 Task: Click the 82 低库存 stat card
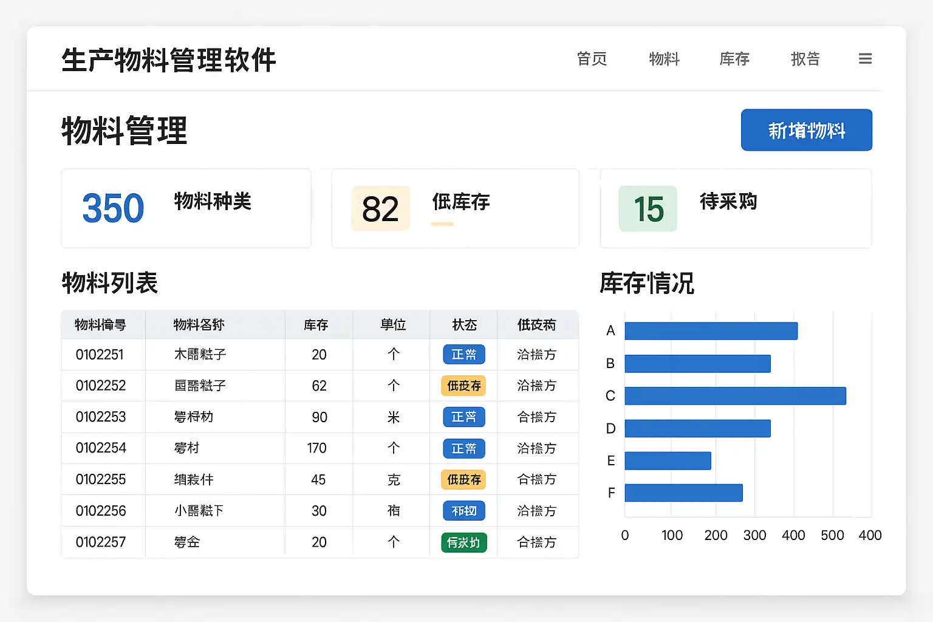[455, 208]
